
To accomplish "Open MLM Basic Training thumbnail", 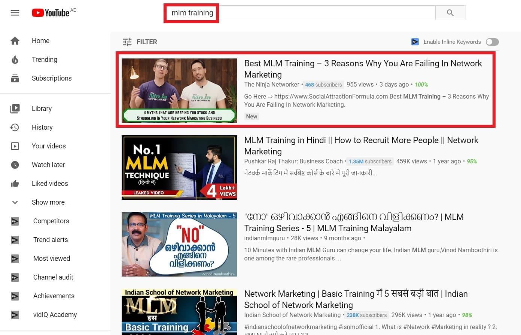I will (179, 312).
